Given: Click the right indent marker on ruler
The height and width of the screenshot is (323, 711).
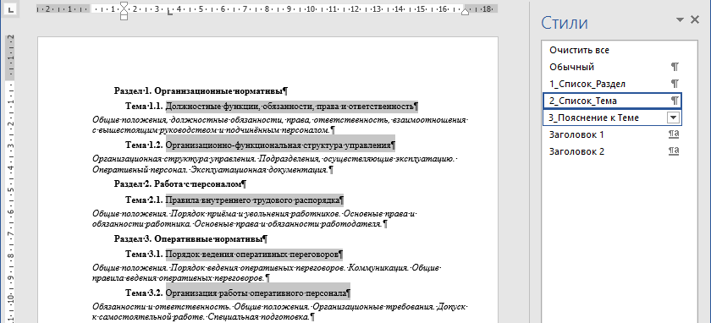Looking at the screenshot, I should (465, 12).
